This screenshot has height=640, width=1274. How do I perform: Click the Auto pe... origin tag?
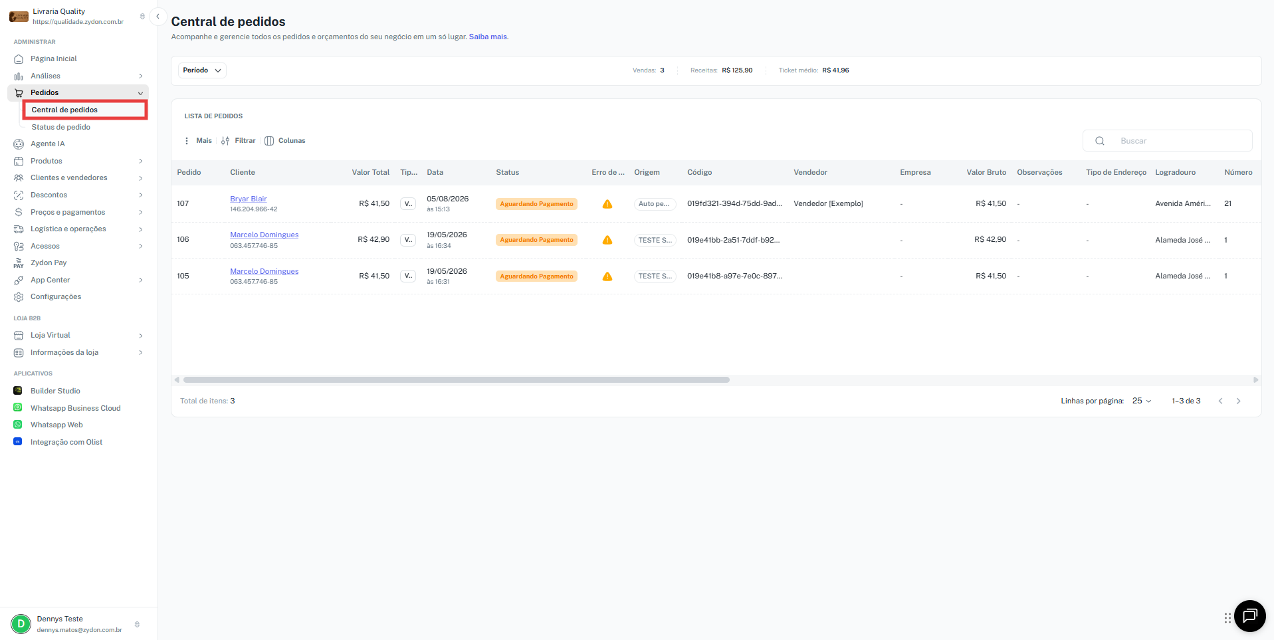(655, 205)
